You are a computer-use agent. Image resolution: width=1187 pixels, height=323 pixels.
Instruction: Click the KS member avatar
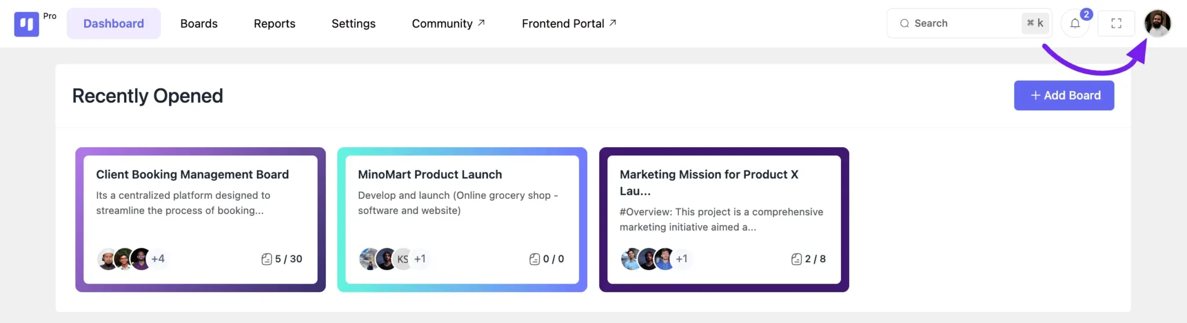(402, 259)
